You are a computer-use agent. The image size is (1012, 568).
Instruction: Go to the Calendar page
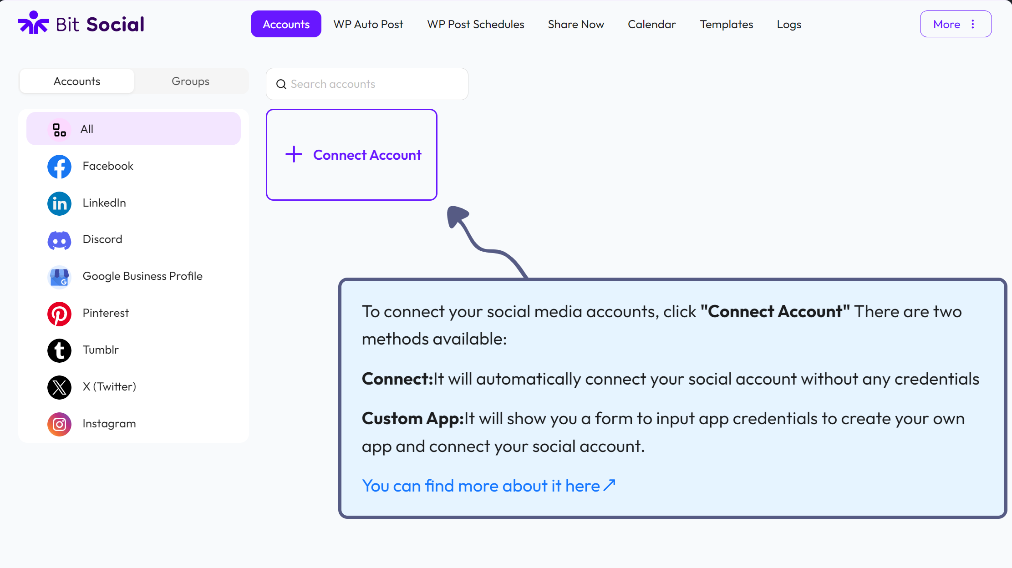click(651, 24)
